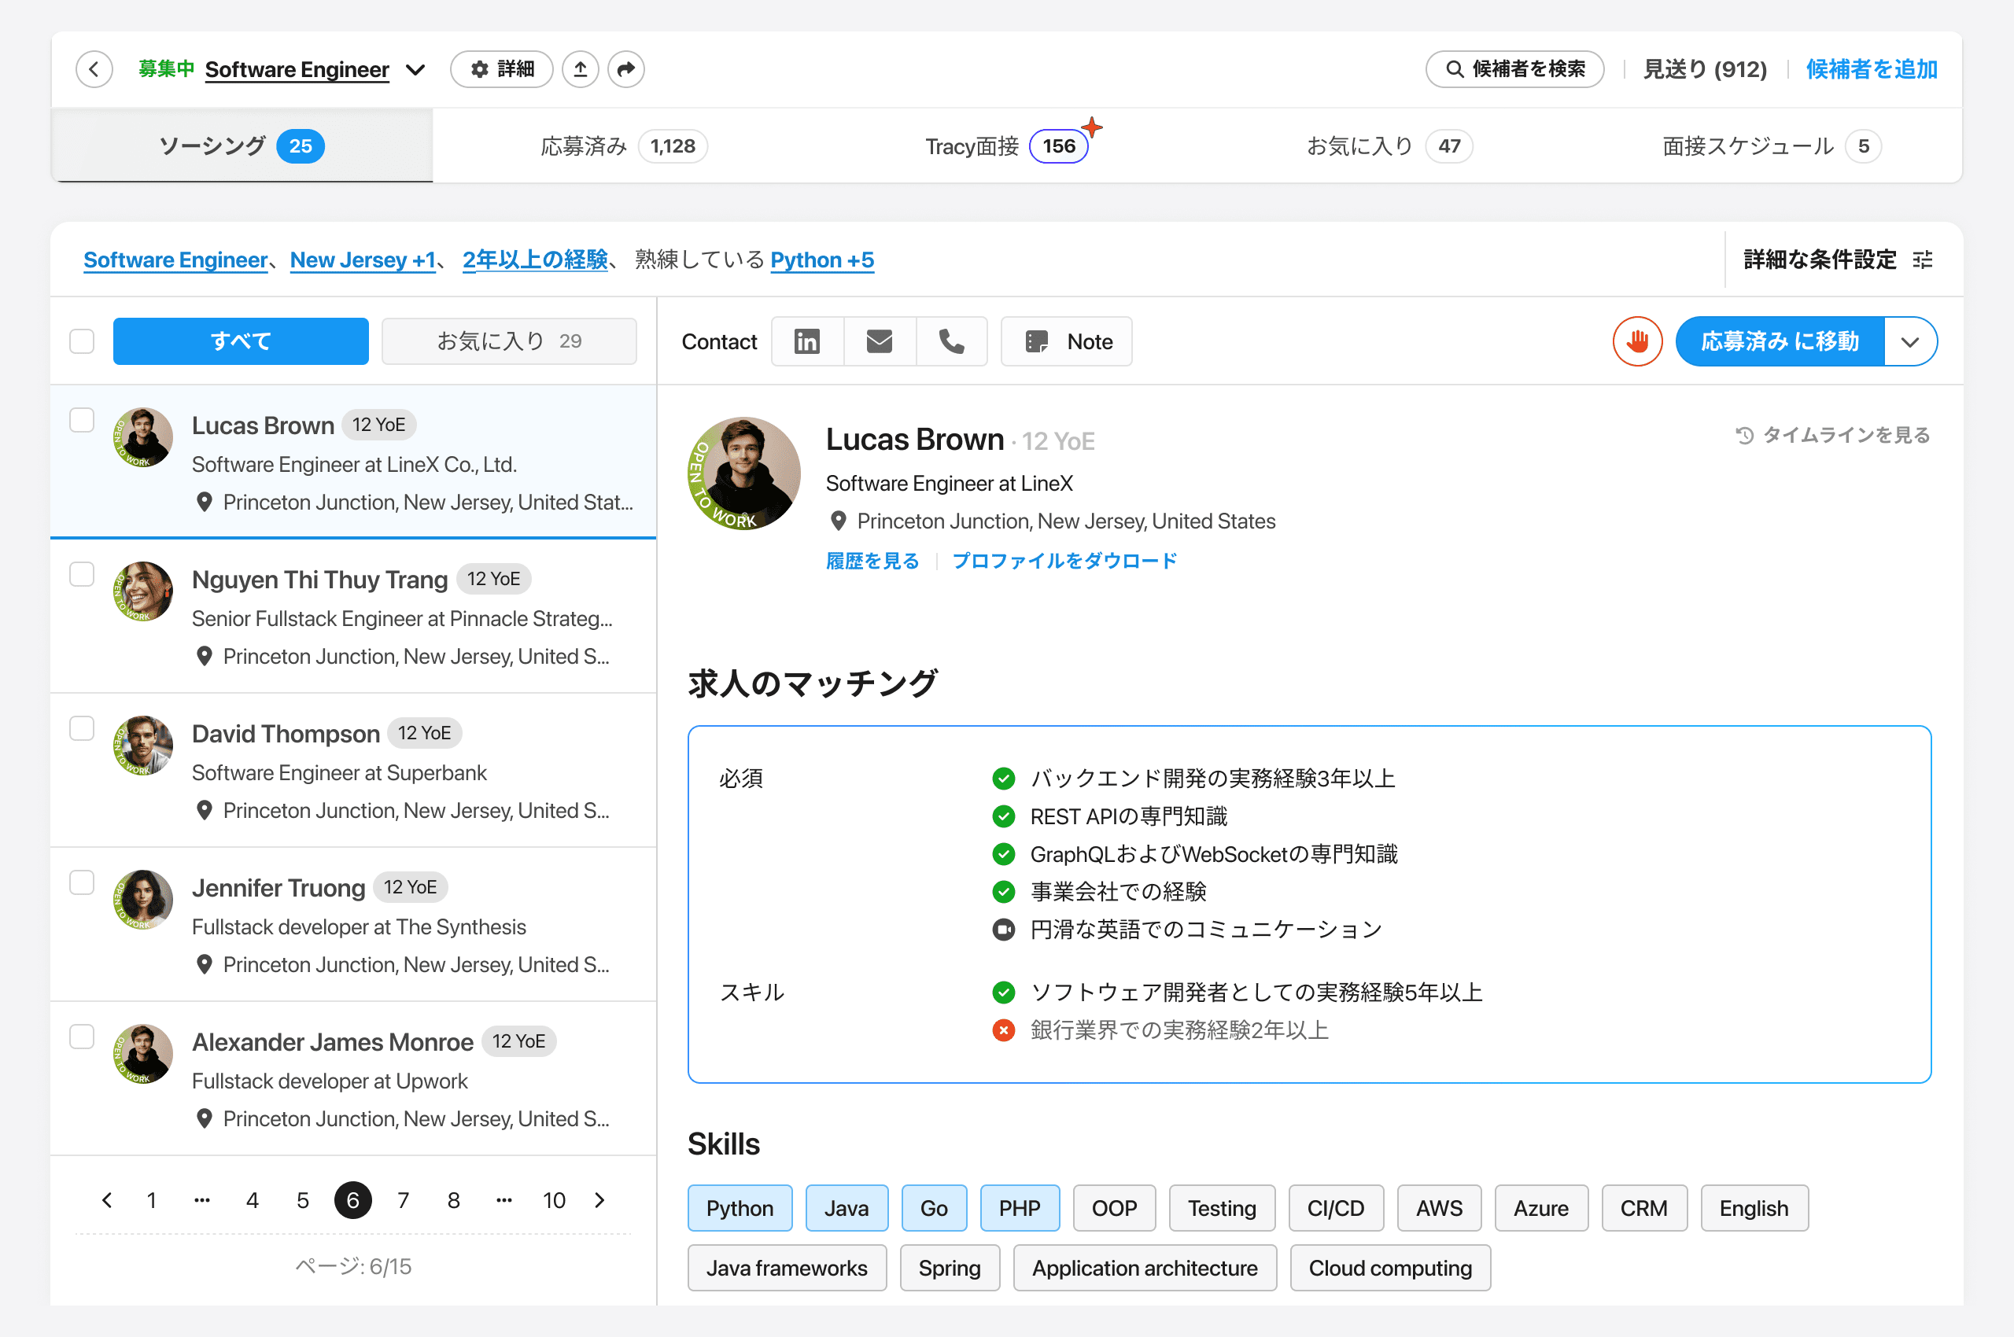This screenshot has width=2014, height=1337.
Task: Open dropdown arrow next to 応募済みに移動
Action: 1910,341
